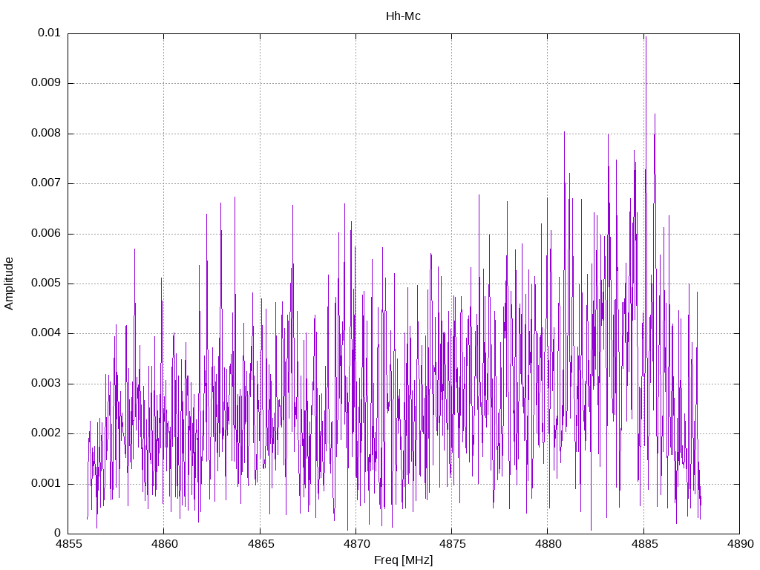Click the plot title Hh-Mc
Screen dimensions: 760x570
(403, 16)
